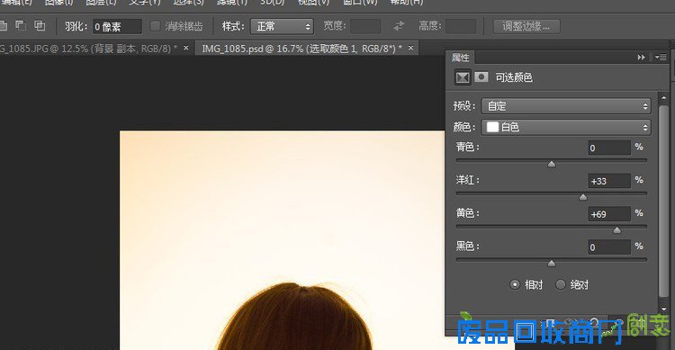The width and height of the screenshot is (675, 350).
Task: Click the 黄色 yellow value field showing +69
Action: pos(609,214)
